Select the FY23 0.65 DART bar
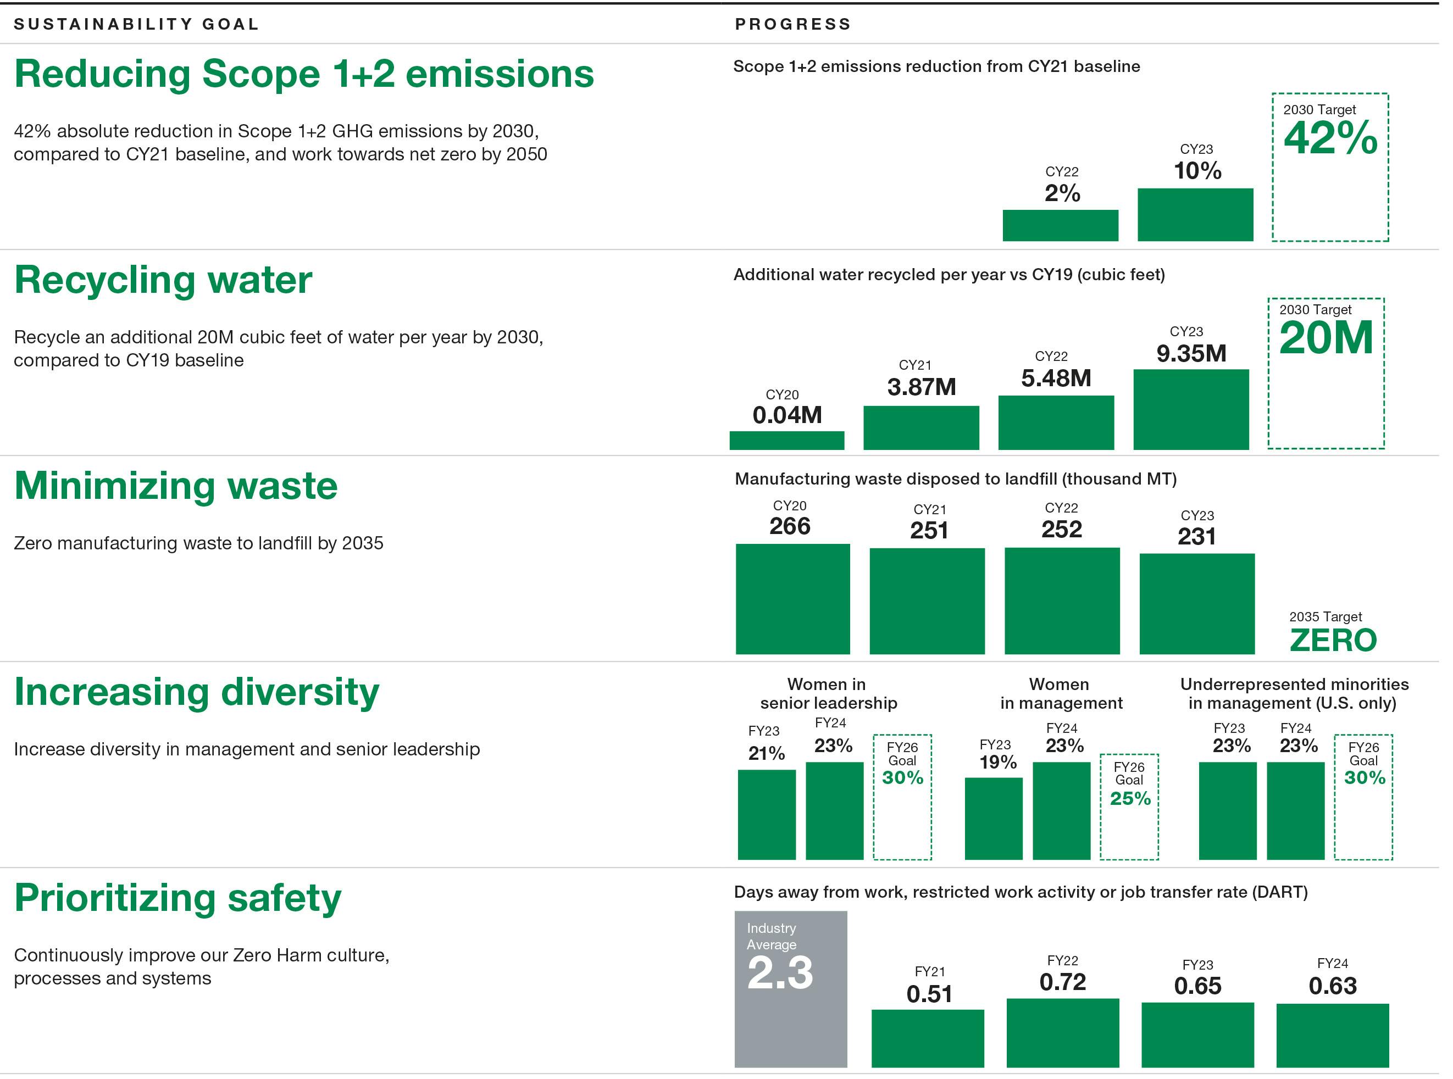Screen dimensions: 1453x1079 tap(1197, 1034)
